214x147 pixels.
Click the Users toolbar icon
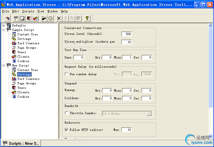(x=29, y=18)
